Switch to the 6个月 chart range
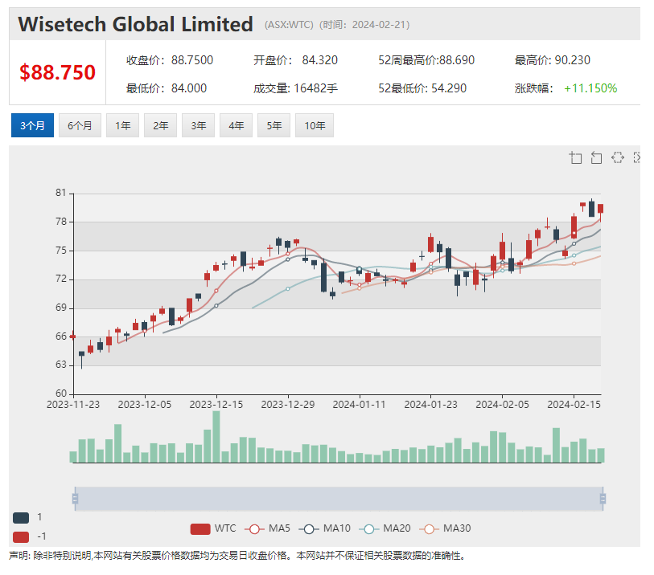The width and height of the screenshot is (654, 575). point(80,125)
